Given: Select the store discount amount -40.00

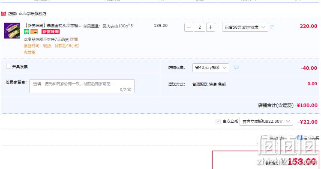Looking at the screenshot, I should 309,68.
